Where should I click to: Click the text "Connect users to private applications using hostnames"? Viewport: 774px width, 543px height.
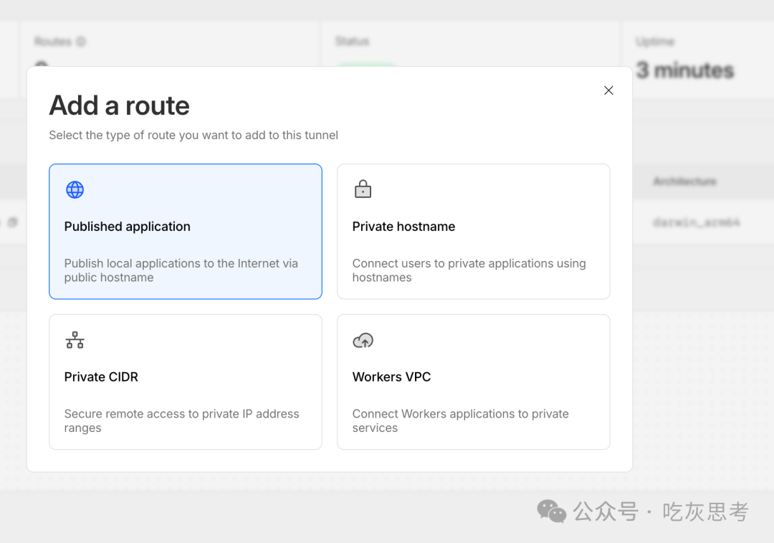[x=469, y=270]
